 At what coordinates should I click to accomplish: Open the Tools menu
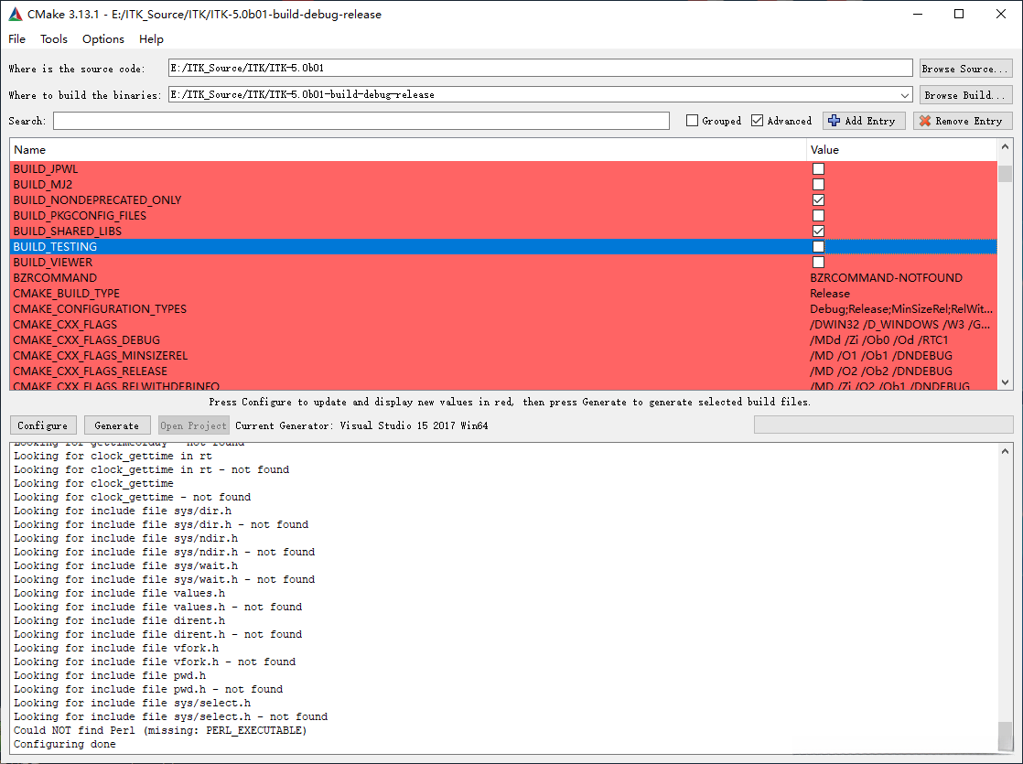click(53, 39)
